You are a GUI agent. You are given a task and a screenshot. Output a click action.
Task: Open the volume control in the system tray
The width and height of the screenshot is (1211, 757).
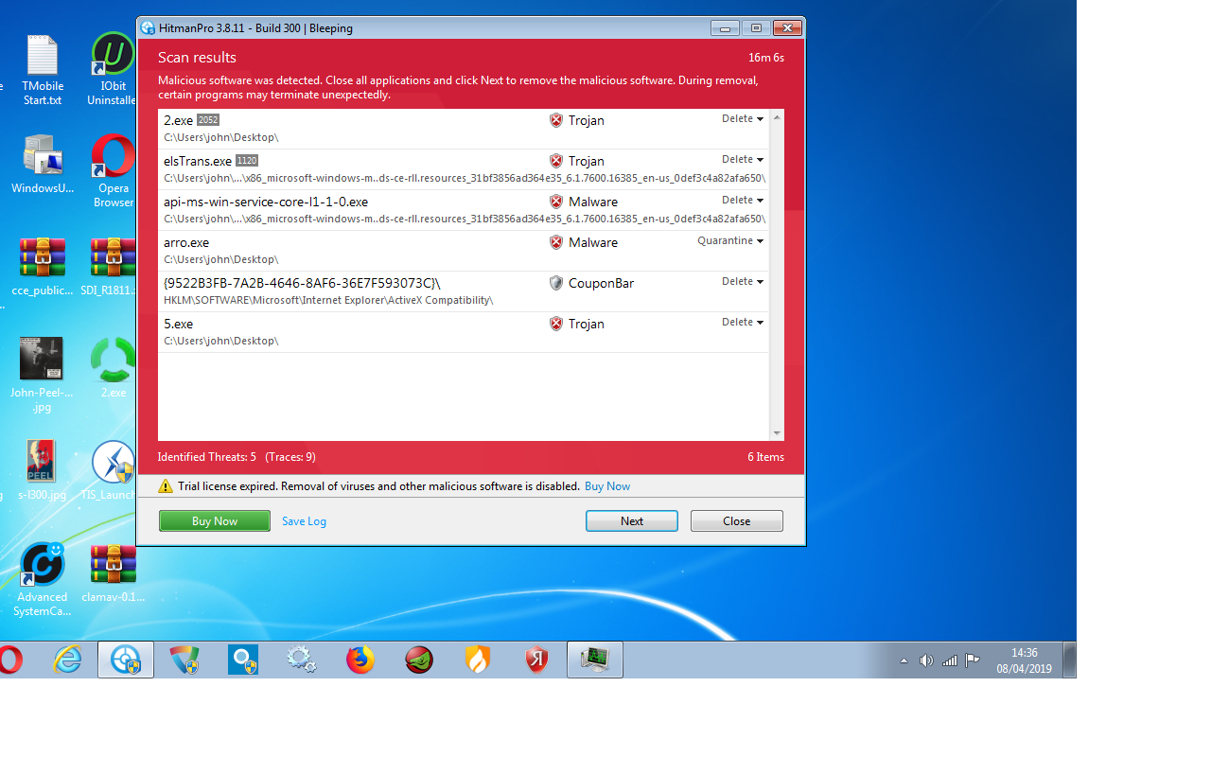click(x=926, y=660)
